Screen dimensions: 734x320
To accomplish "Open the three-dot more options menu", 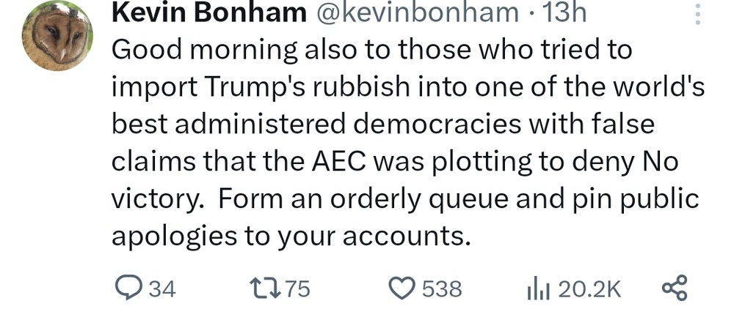I will [697, 15].
